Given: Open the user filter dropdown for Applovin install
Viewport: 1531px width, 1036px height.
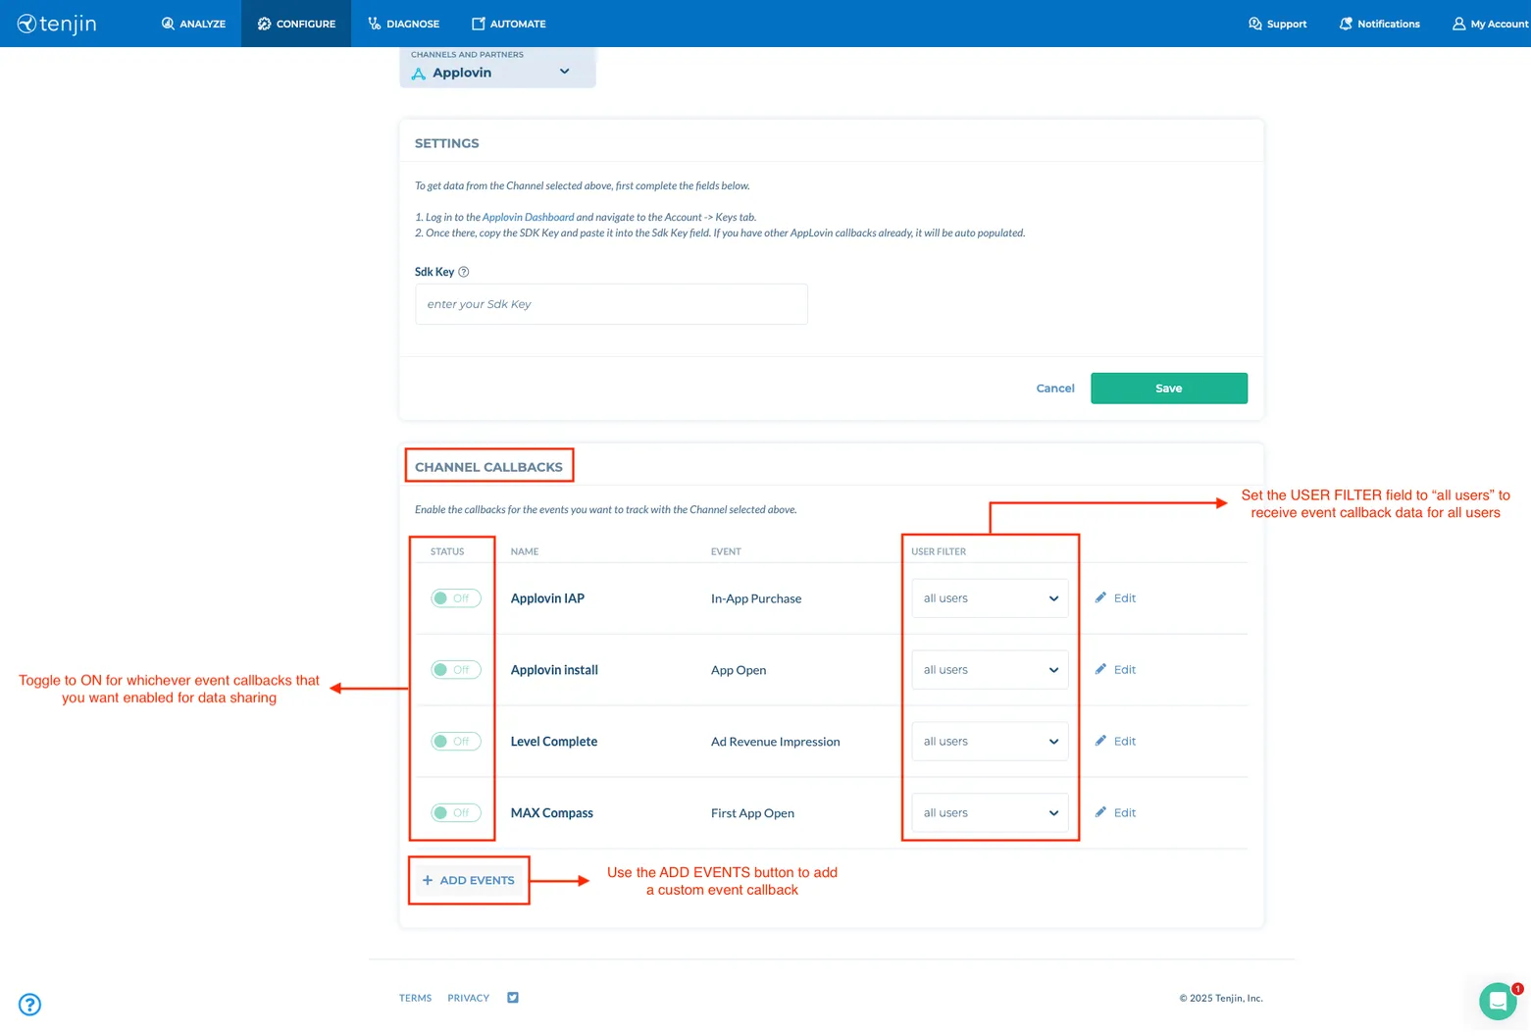Looking at the screenshot, I should (989, 669).
